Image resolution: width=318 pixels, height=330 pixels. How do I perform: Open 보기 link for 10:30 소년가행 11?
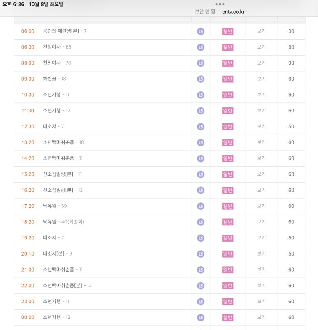pos(261,95)
